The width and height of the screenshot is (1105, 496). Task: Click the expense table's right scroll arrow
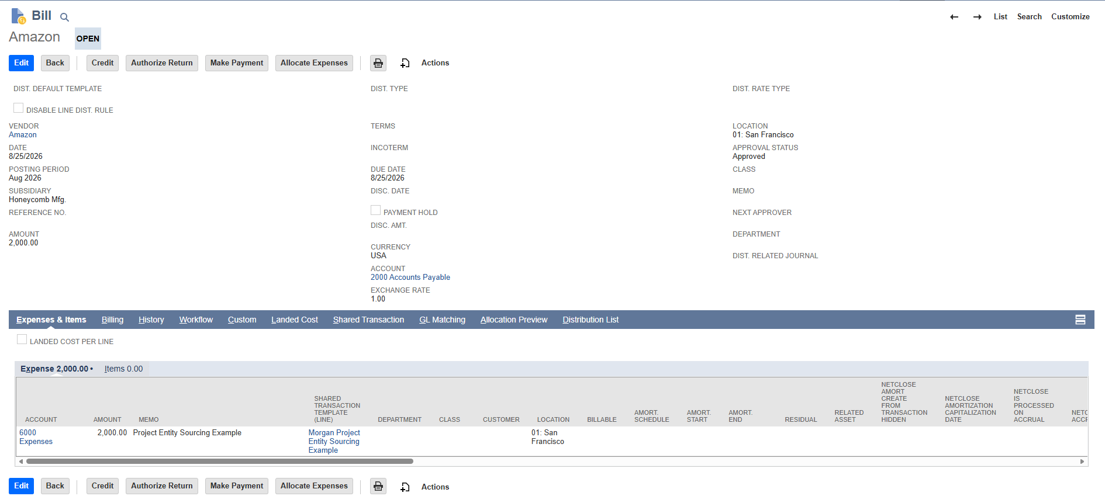pyautogui.click(x=1082, y=462)
